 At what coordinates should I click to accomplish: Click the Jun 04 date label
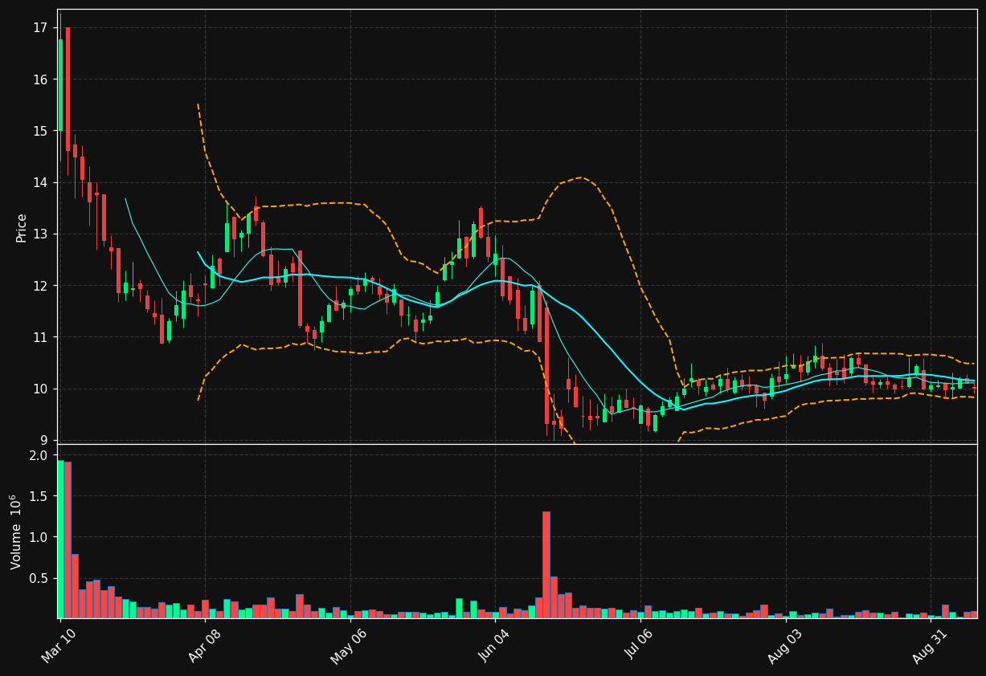click(x=494, y=646)
